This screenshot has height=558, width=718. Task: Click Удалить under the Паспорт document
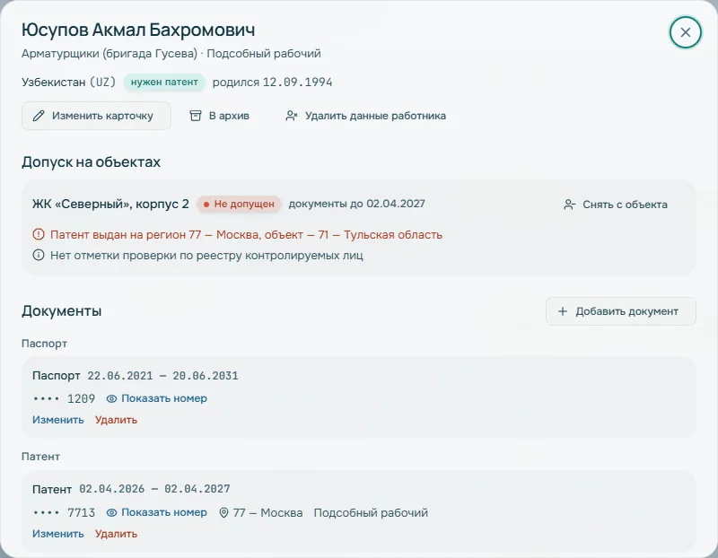tap(117, 420)
